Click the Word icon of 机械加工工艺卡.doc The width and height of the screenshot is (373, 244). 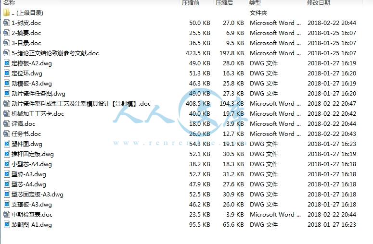pos(7,113)
